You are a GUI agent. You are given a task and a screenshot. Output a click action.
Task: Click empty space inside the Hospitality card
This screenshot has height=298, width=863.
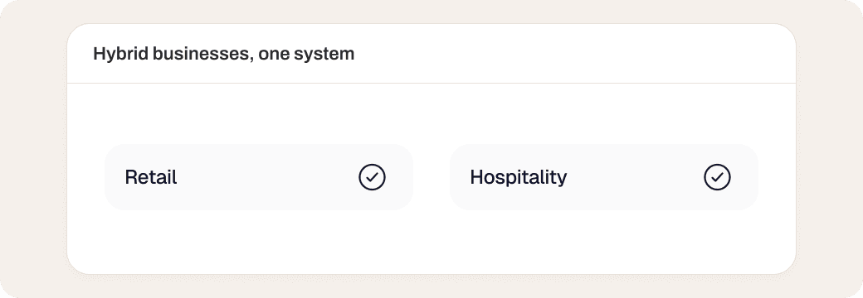[633, 177]
